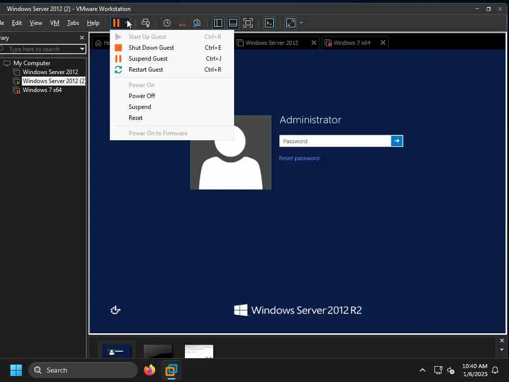Image resolution: width=509 pixels, height=382 pixels.
Task: Open the stretch guest dropdown arrow
Action: point(301,23)
